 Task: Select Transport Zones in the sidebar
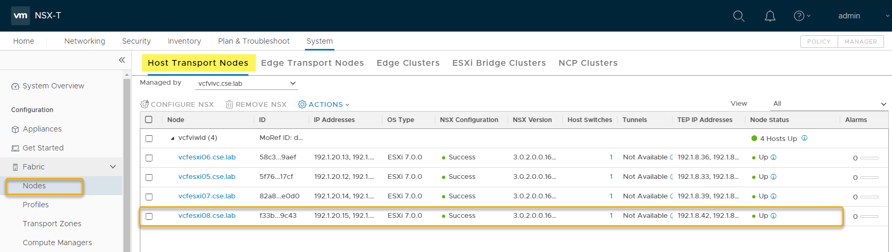(52, 224)
